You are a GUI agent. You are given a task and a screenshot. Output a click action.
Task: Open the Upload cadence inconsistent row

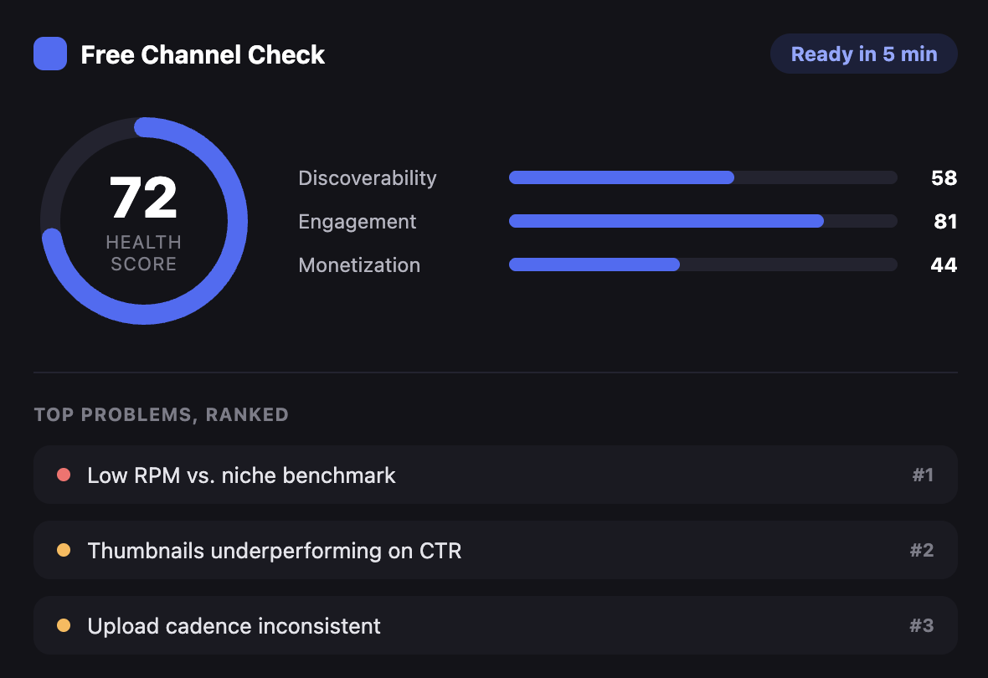point(496,625)
